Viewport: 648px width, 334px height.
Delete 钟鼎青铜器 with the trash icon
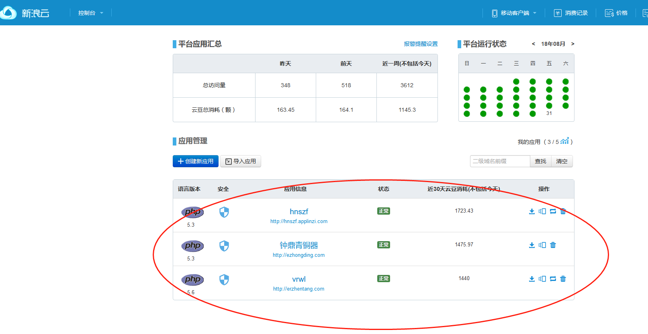coord(553,245)
